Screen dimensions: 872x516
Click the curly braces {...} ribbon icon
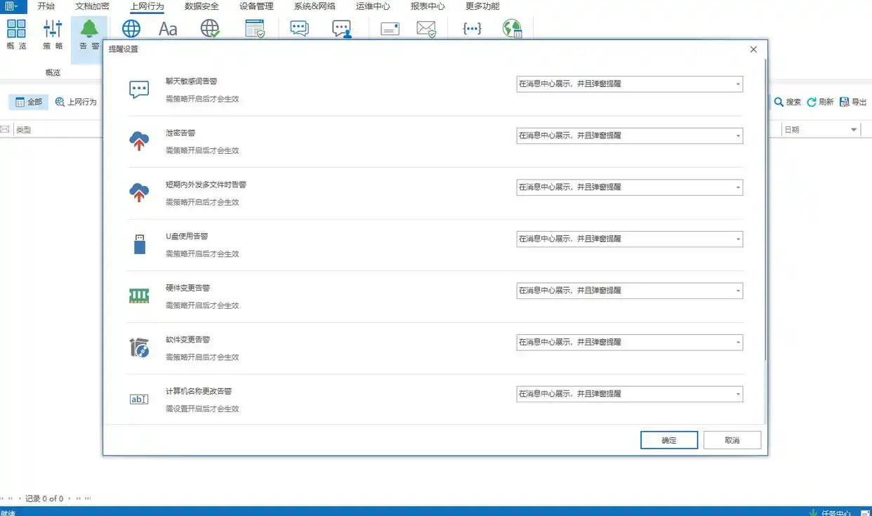473,29
